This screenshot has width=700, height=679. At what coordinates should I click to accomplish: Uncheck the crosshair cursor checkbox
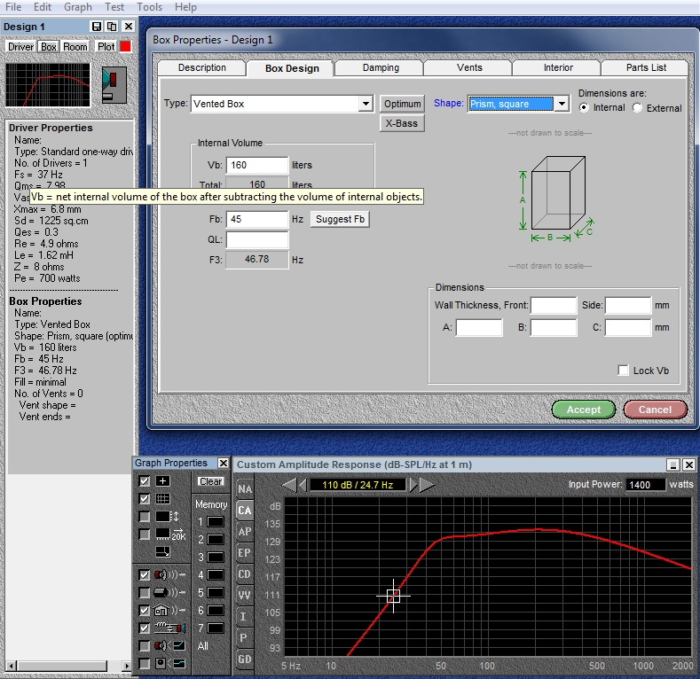click(145, 481)
